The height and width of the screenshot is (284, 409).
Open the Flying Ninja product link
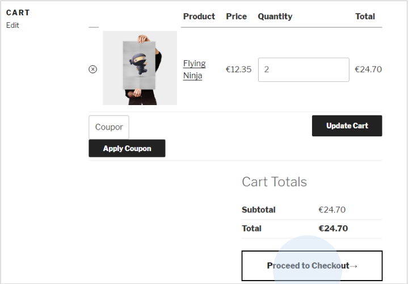(194, 69)
